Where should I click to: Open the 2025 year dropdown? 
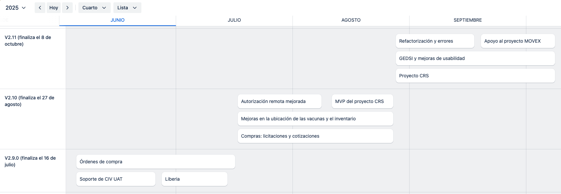[x=16, y=8]
